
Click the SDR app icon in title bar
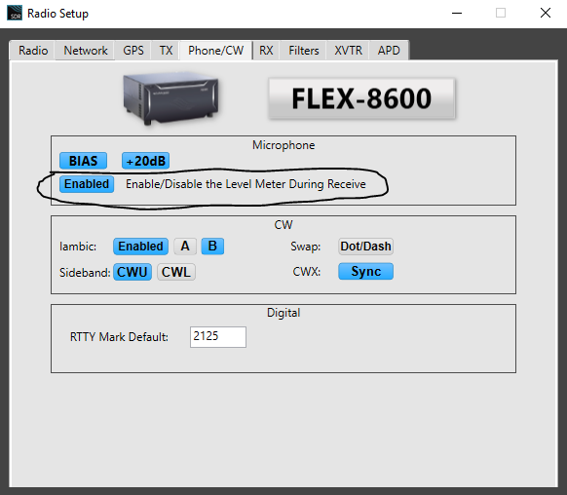tap(15, 13)
